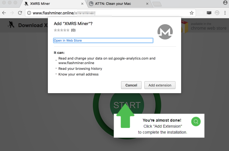Click the monitor-shaped extension icon
Screen dimensions: 229x151
click(x=209, y=13)
